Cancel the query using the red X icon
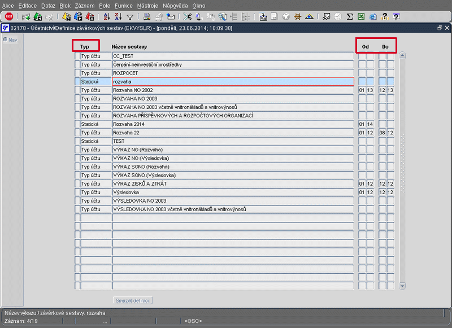This screenshot has width=452, height=328. pos(90,17)
